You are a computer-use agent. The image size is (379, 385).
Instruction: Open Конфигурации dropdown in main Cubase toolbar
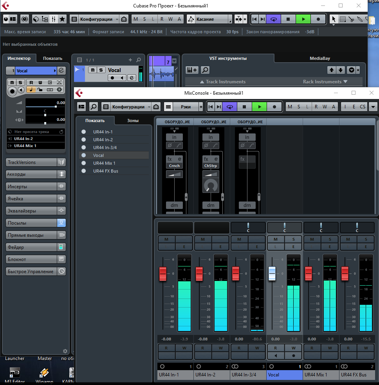(x=99, y=19)
